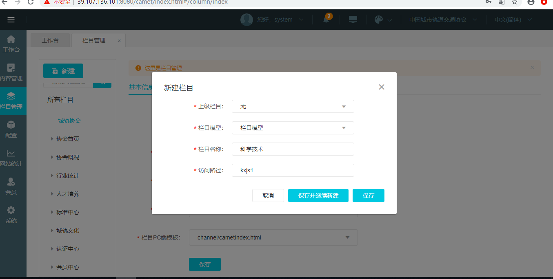Click the 所有栏目 heading
Image resolution: width=553 pixels, height=279 pixels.
pyautogui.click(x=60, y=100)
